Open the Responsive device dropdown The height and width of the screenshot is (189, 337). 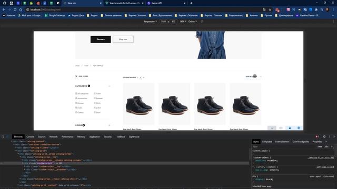pos(150,22)
